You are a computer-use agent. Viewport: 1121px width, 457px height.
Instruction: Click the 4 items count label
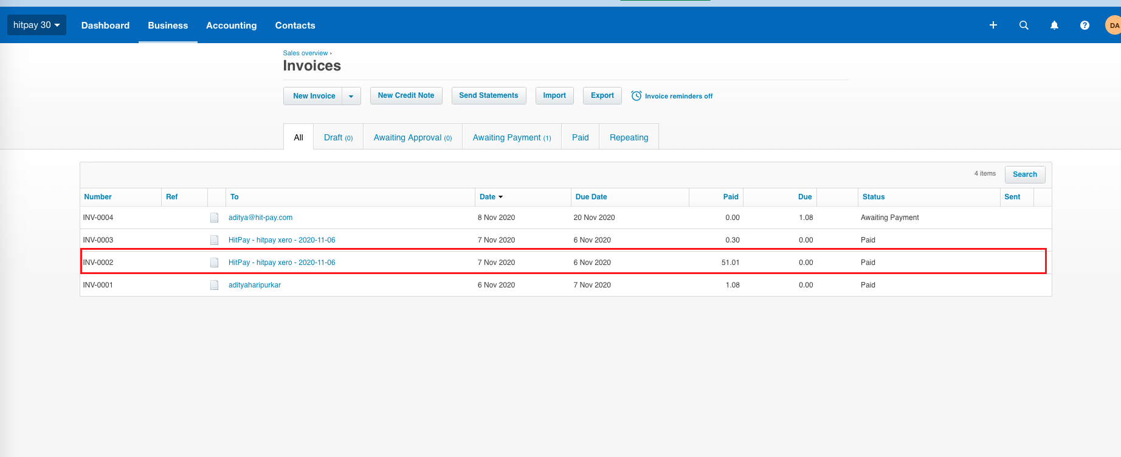click(x=985, y=174)
